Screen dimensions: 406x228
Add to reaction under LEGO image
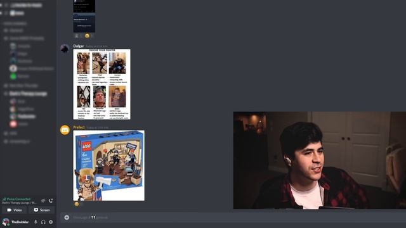77,204
